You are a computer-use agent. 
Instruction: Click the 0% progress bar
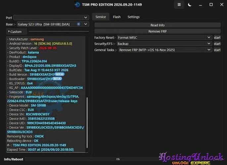coord(118,159)
